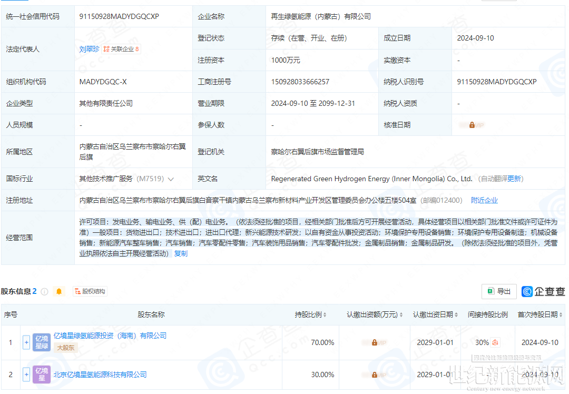This screenshot has width=569, height=394.
Task: Click 营业期限 value 2024-09-10 至 2099-12-31
Action: point(313,103)
